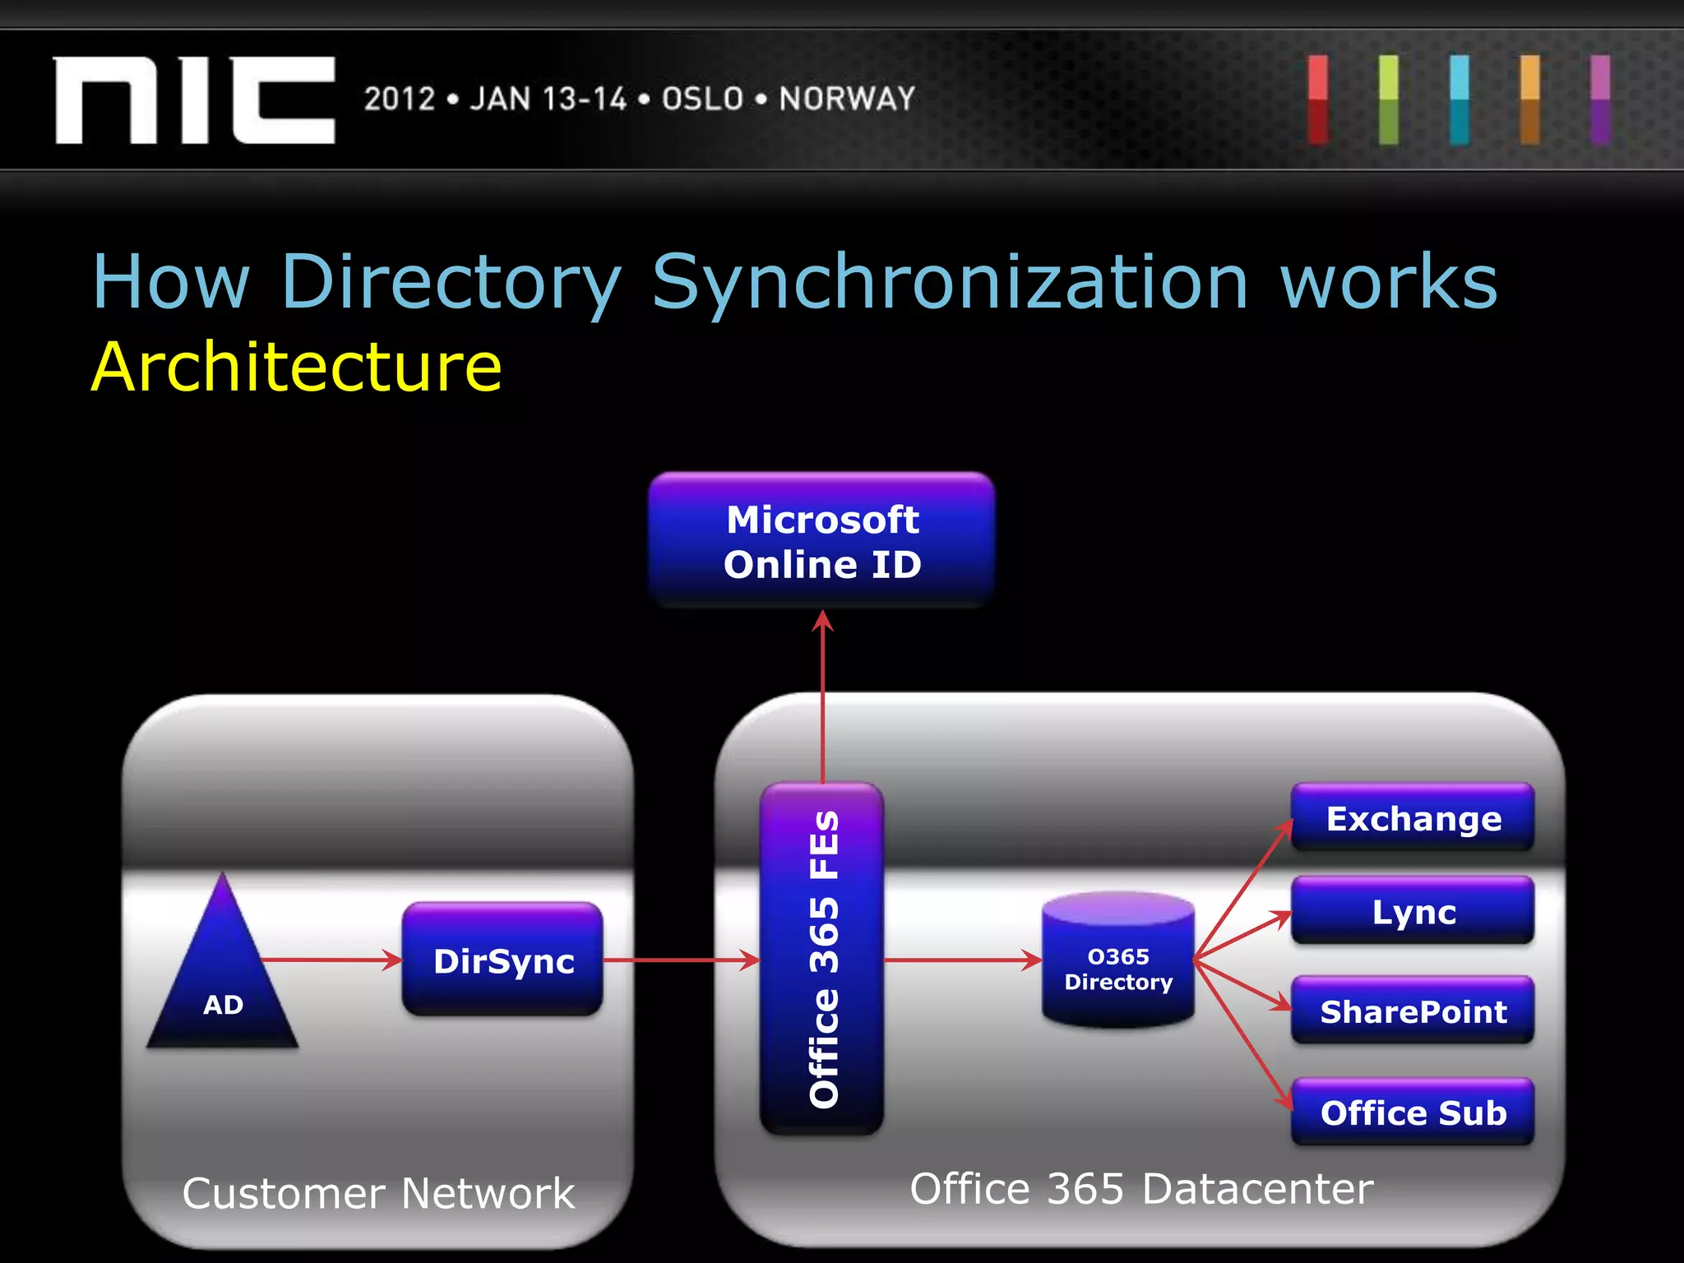Select the red color bar in header

[1318, 99]
